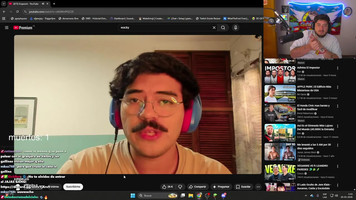Screen dimensions: 356x200
Task: Click the Nil Ojeda channel name
Action: click(x=301, y=94)
